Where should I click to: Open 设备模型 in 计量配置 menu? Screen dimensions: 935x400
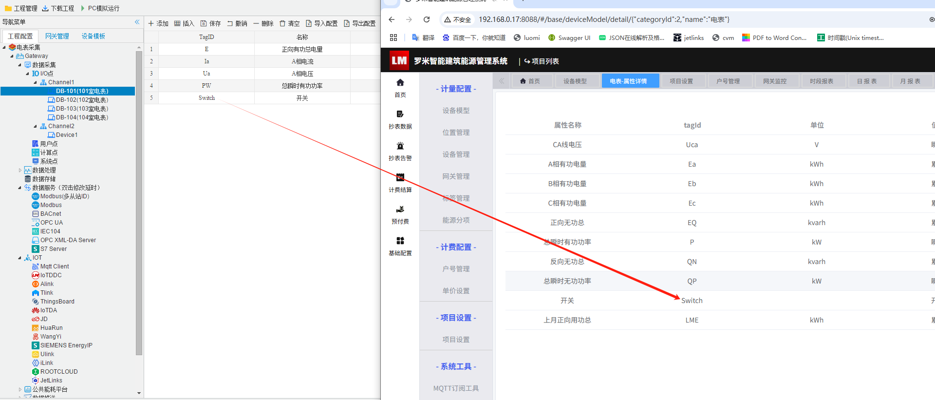(456, 111)
